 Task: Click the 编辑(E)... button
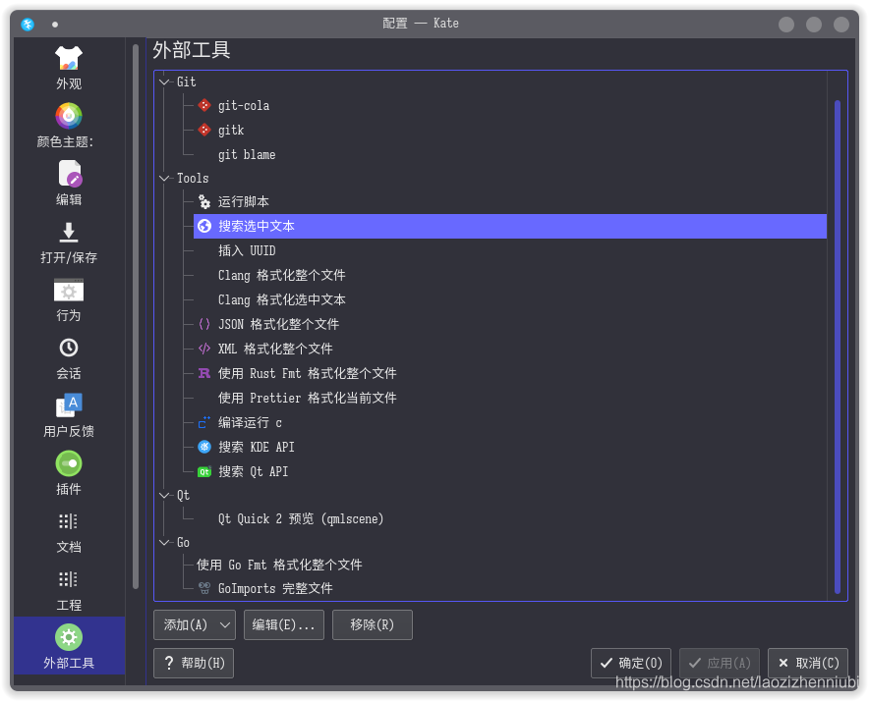[x=284, y=624]
